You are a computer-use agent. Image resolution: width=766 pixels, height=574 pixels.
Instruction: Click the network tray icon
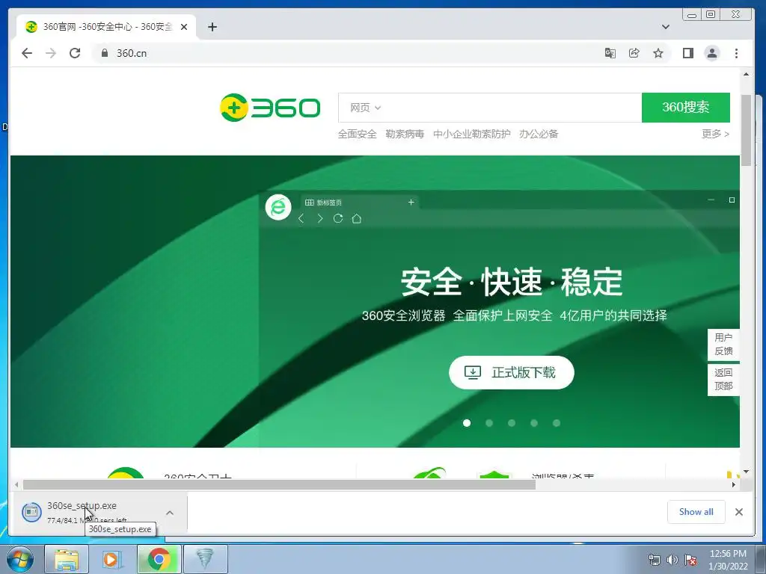point(654,560)
